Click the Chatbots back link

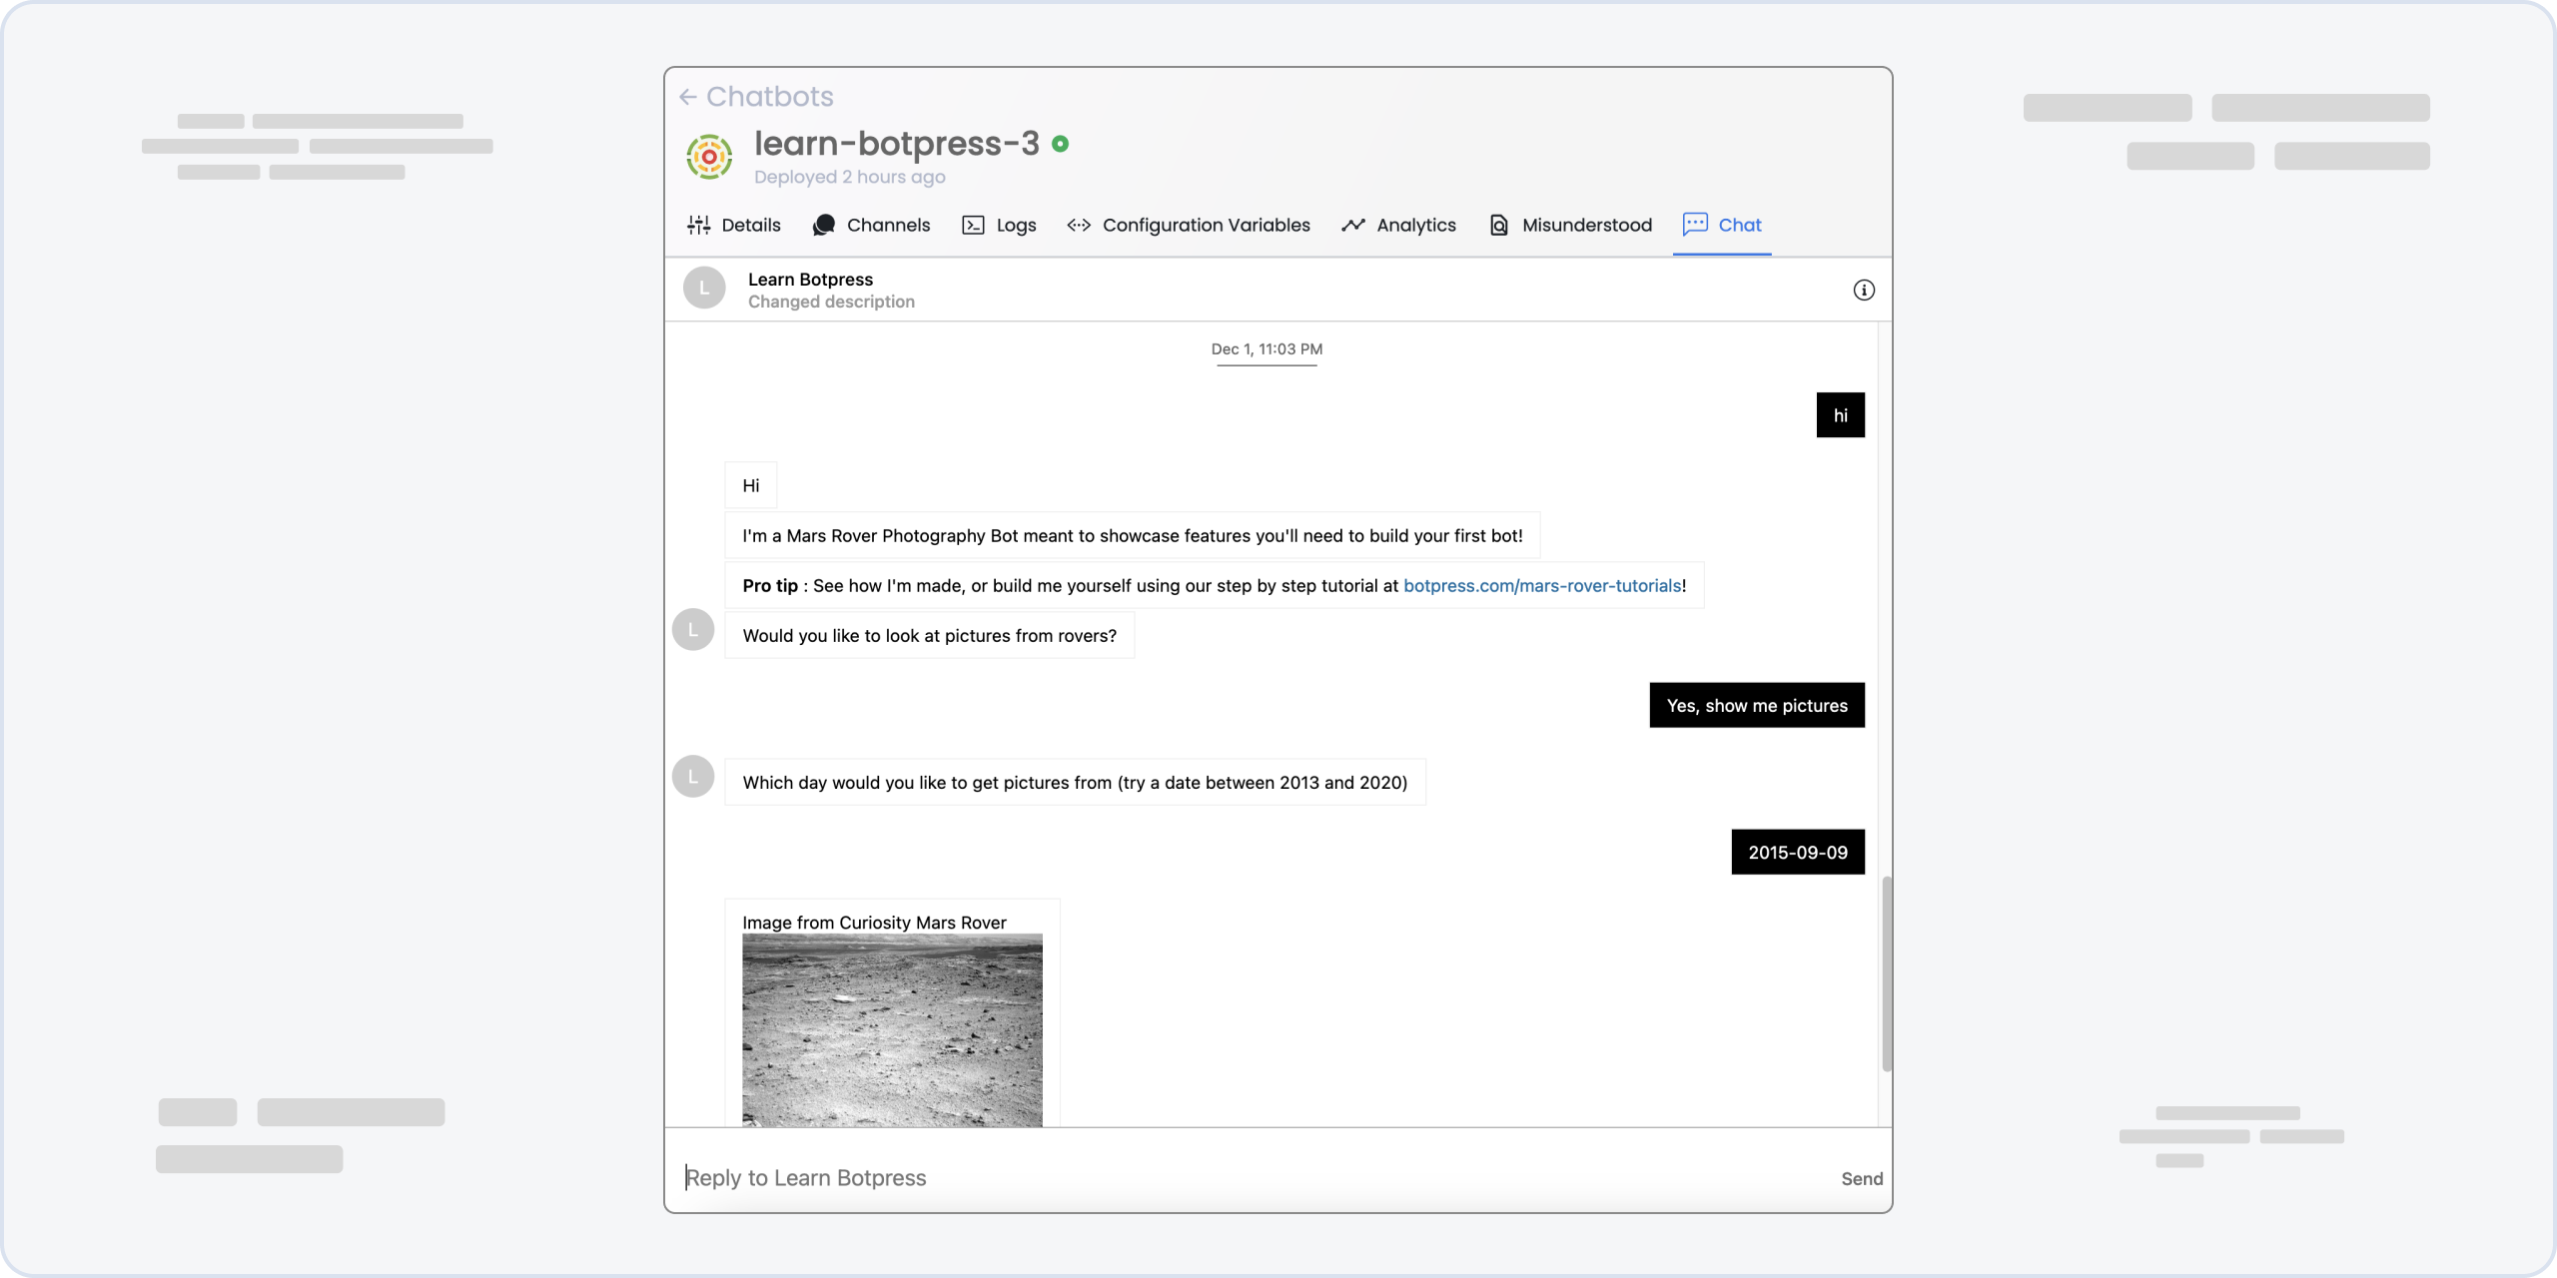coord(770,97)
